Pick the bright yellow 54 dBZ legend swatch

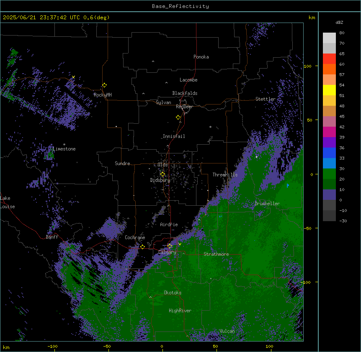(x=329, y=90)
